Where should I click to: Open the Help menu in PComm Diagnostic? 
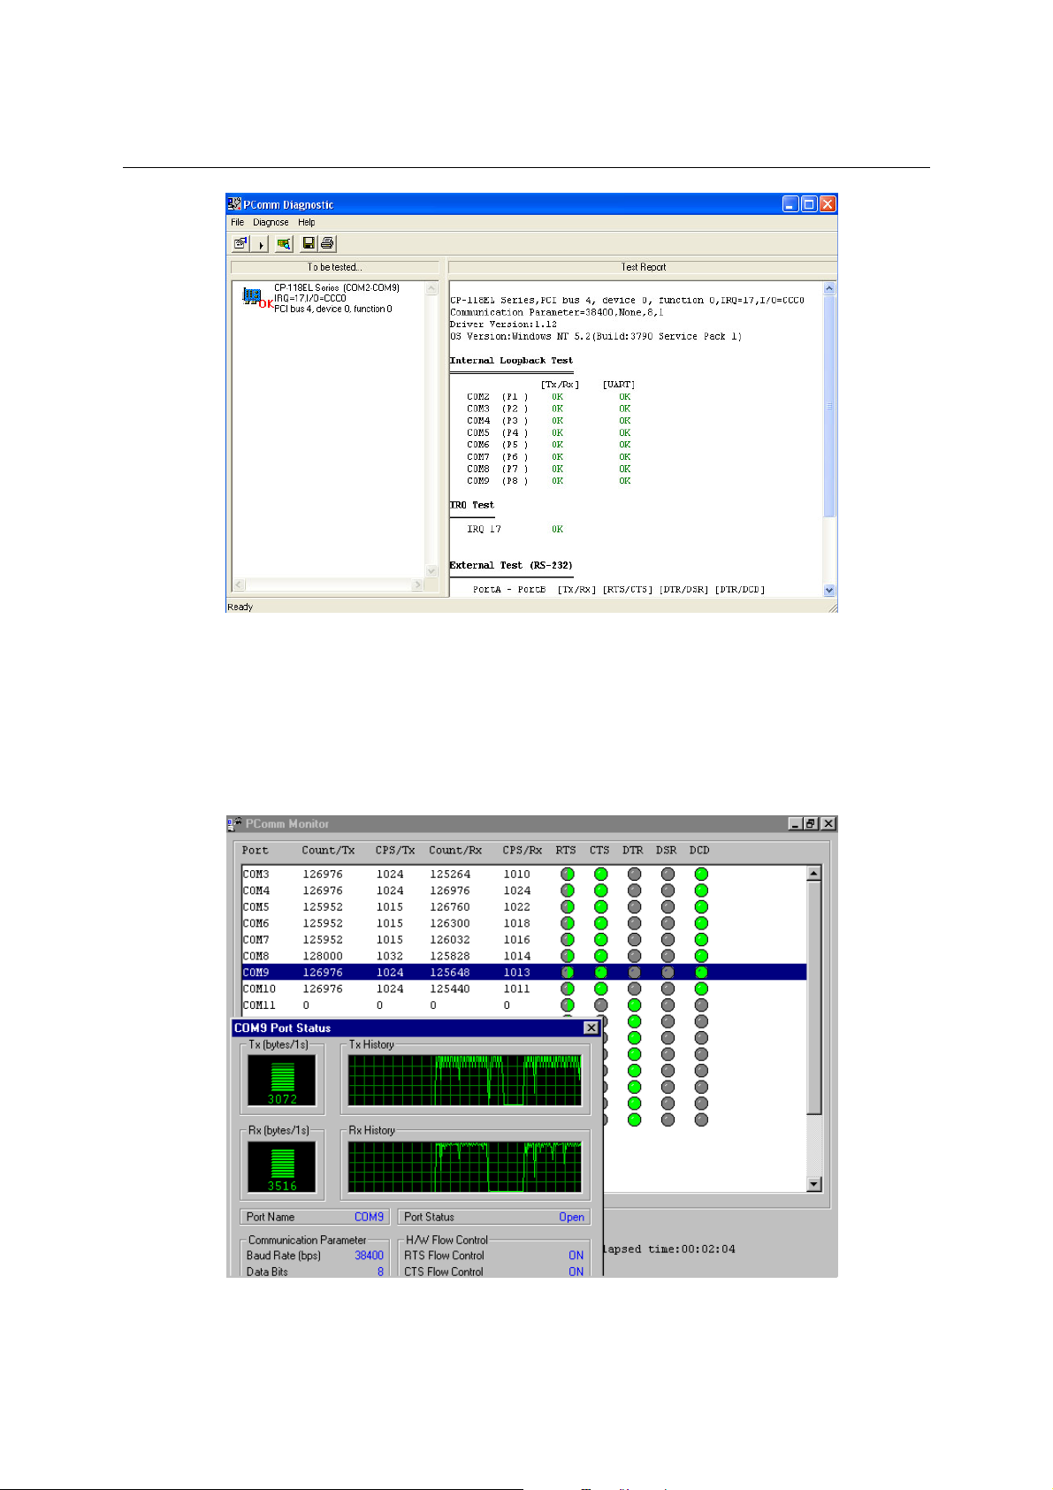coord(306,223)
